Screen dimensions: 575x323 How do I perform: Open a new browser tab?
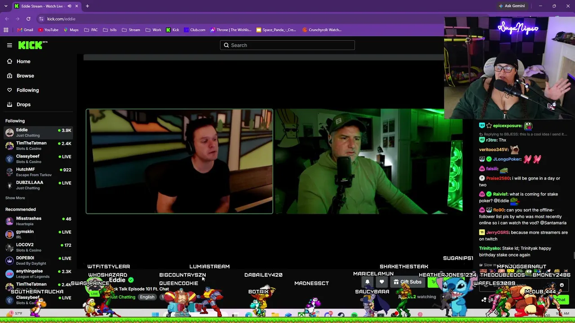(x=87, y=6)
